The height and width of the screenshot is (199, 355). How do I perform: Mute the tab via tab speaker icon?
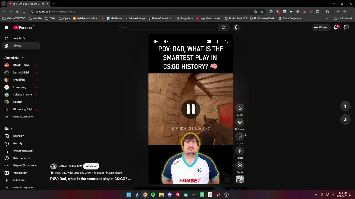[x=43, y=4]
